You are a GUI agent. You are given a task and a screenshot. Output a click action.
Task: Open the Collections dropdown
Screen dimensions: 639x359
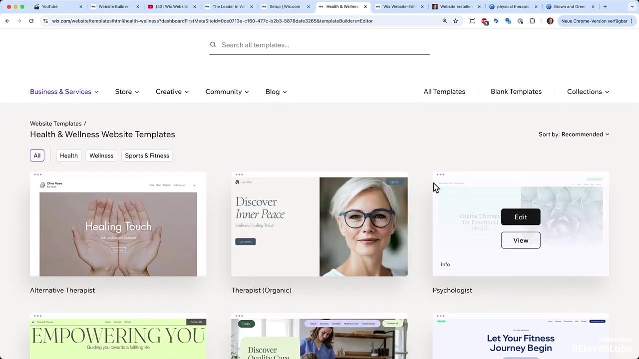[x=588, y=92]
